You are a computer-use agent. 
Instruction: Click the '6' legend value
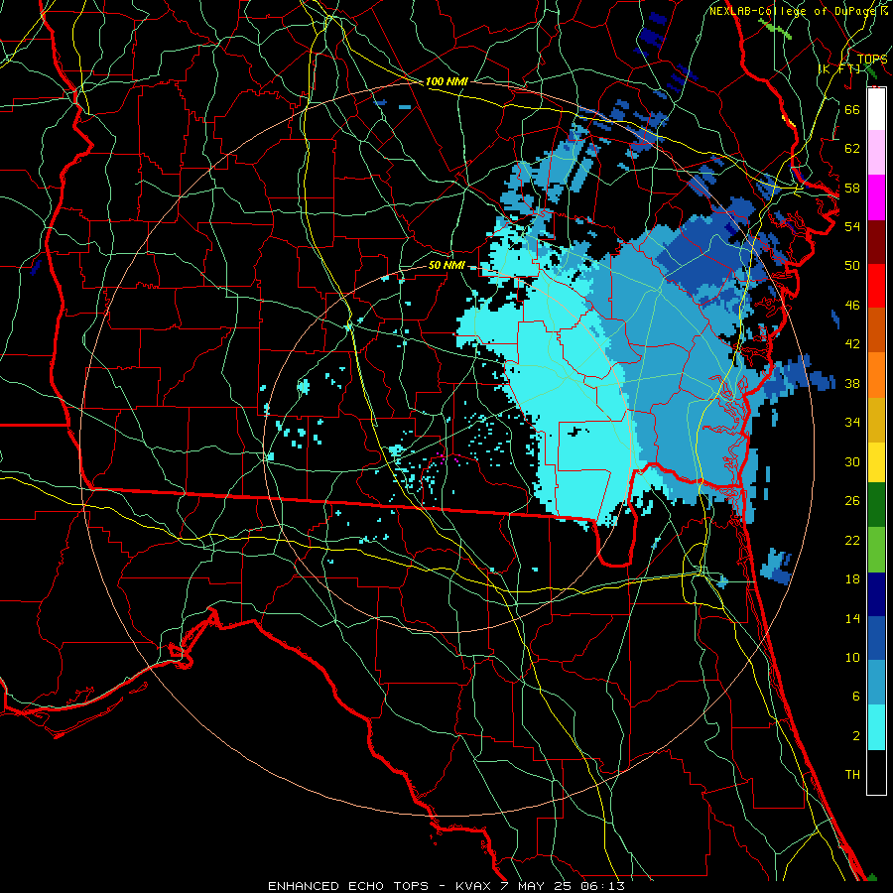[856, 697]
